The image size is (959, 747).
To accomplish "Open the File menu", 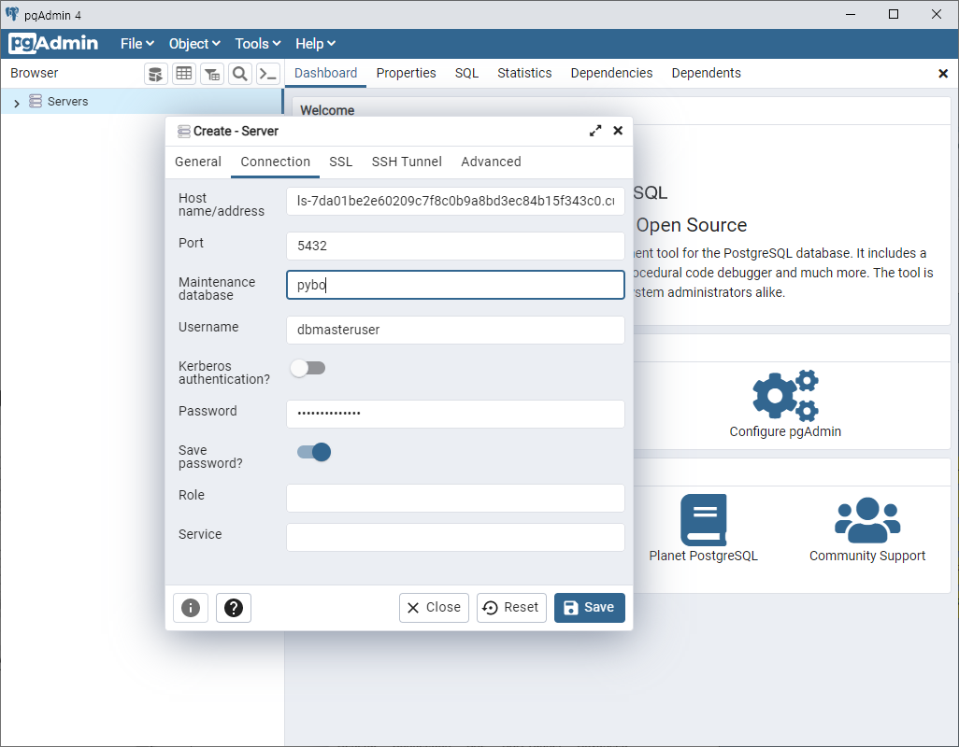I will 137,43.
